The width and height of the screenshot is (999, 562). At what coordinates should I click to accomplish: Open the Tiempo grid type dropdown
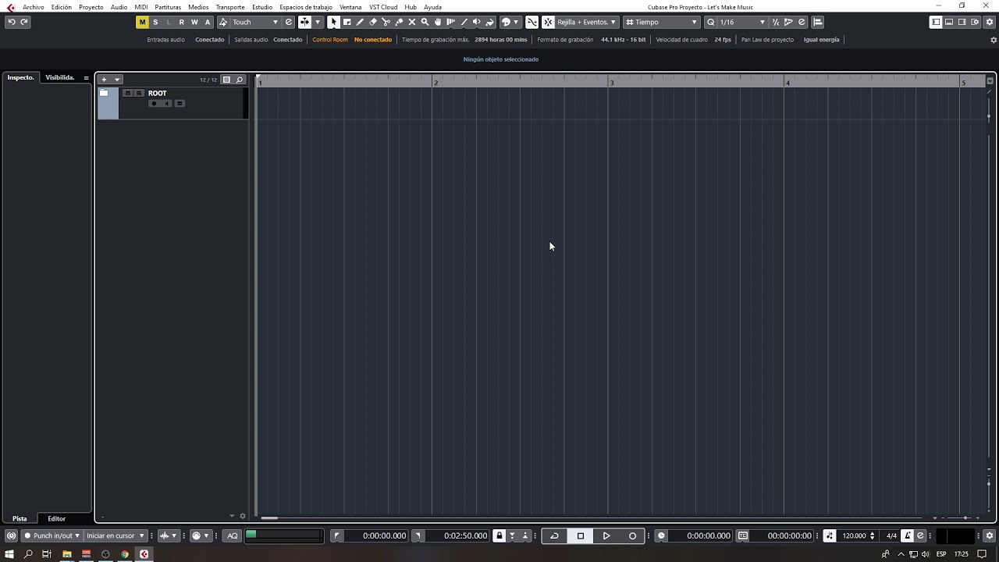click(661, 22)
